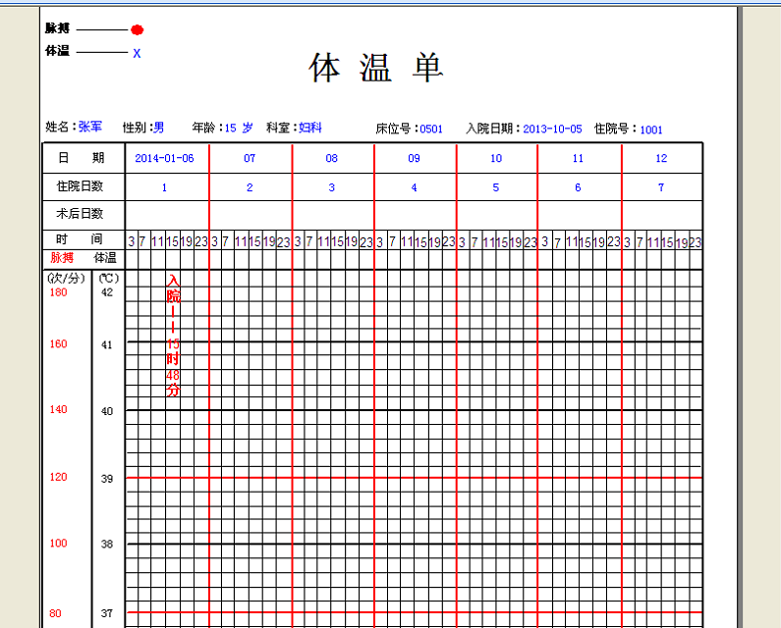Click the hospital number 1001
The image size is (781, 628).
(651, 129)
